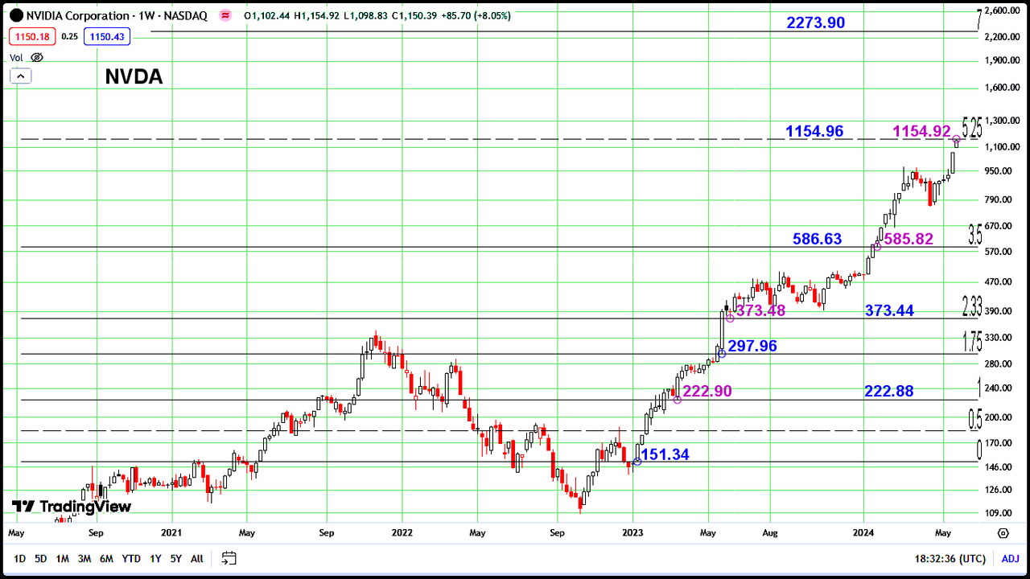1030x579 pixels.
Task: Set range to All
Action: pyautogui.click(x=197, y=558)
